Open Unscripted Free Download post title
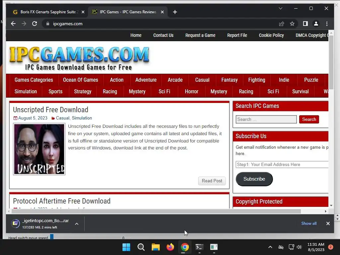The width and height of the screenshot is (340, 255). click(50, 110)
